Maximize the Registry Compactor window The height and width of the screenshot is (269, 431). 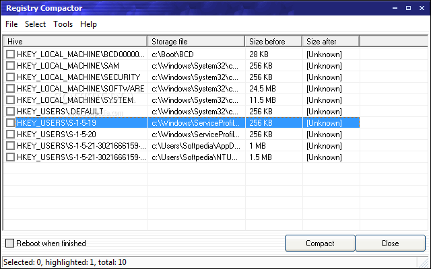coord(409,8)
